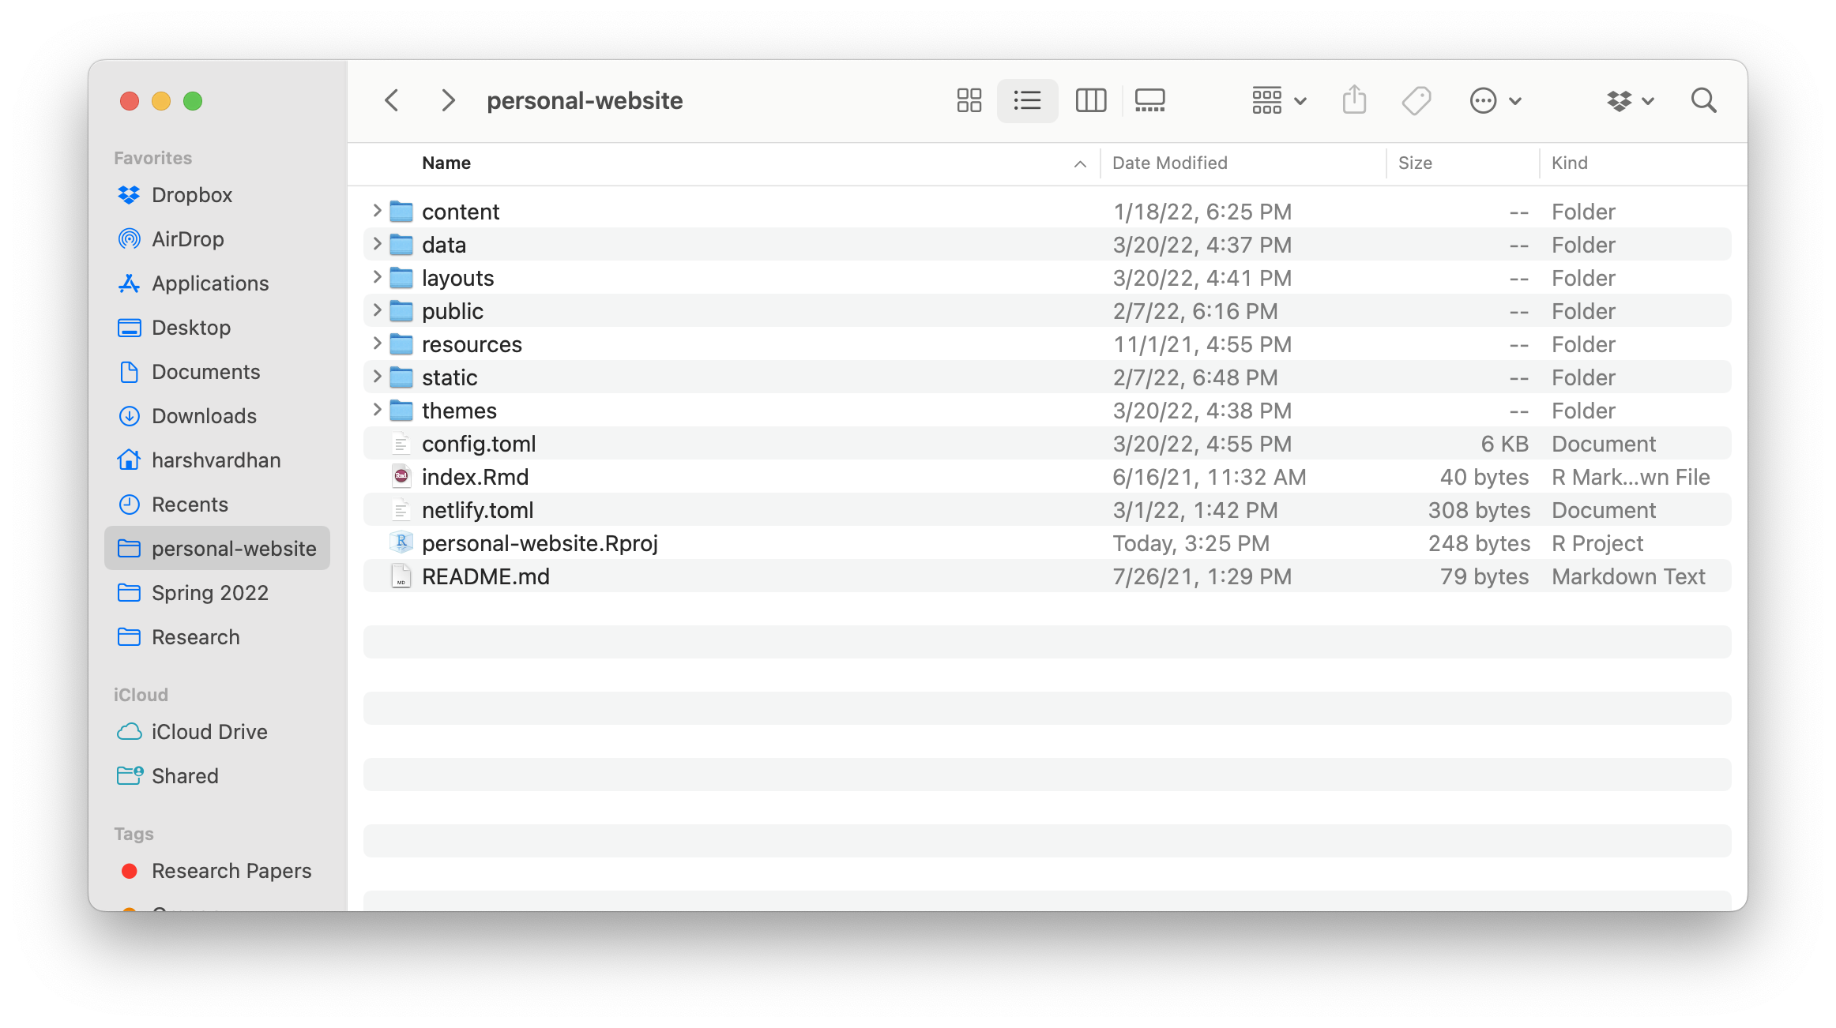Viewport: 1836px width, 1028px height.
Task: Open the ellipsis Action menu
Action: 1495,100
